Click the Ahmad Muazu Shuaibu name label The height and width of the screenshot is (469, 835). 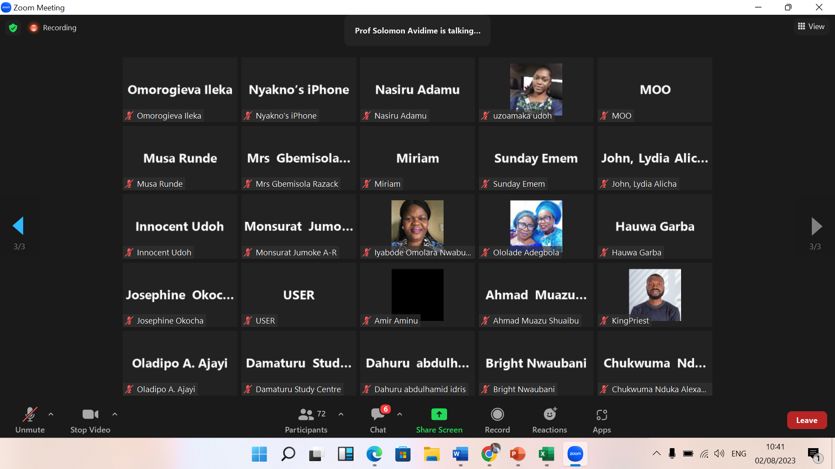(x=536, y=320)
